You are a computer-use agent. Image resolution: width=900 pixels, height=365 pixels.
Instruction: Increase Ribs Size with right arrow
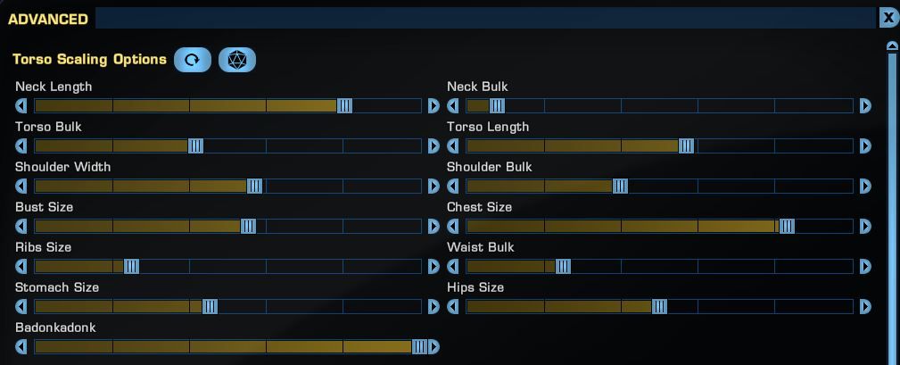click(433, 266)
